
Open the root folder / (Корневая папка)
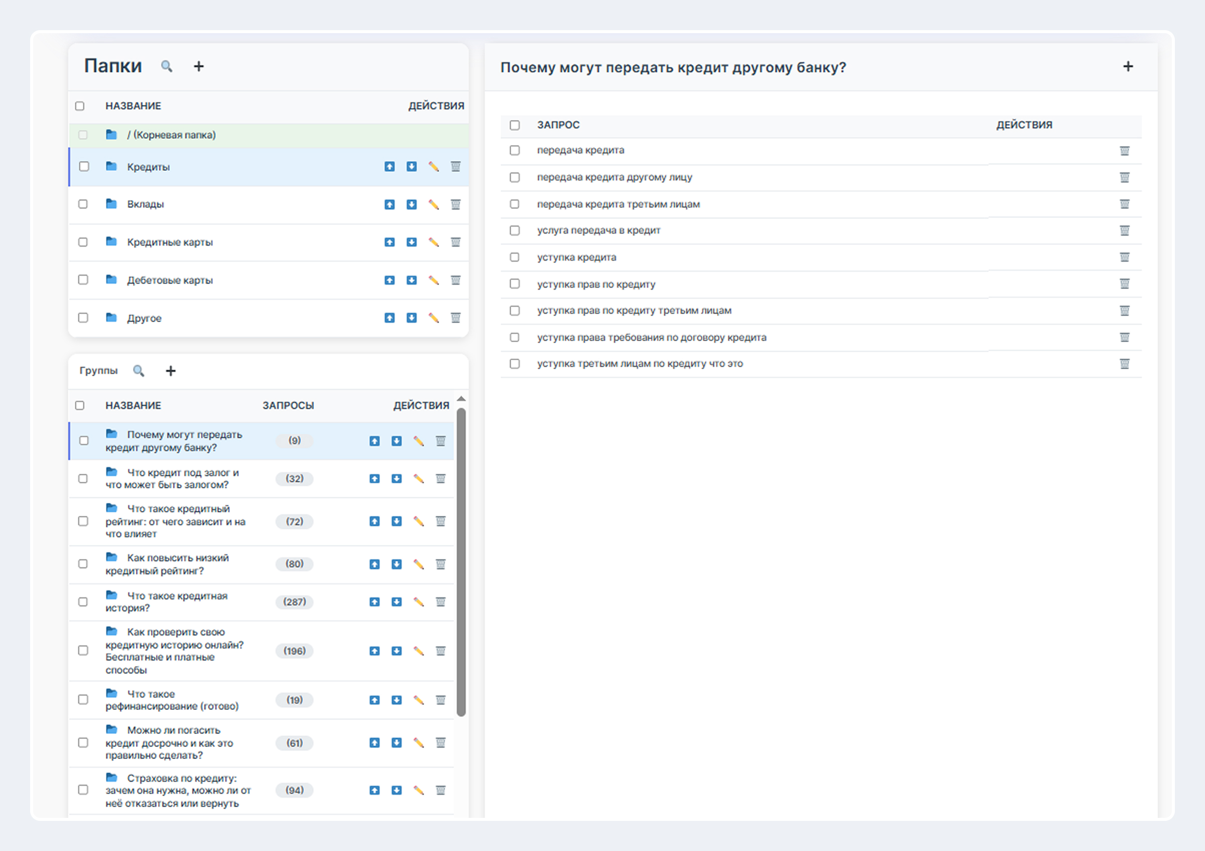pos(171,135)
